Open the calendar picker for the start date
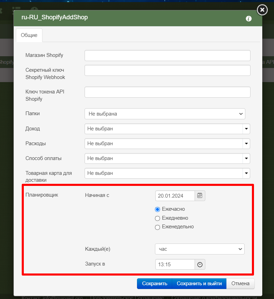Screen dimensions: 274x299 point(200,196)
